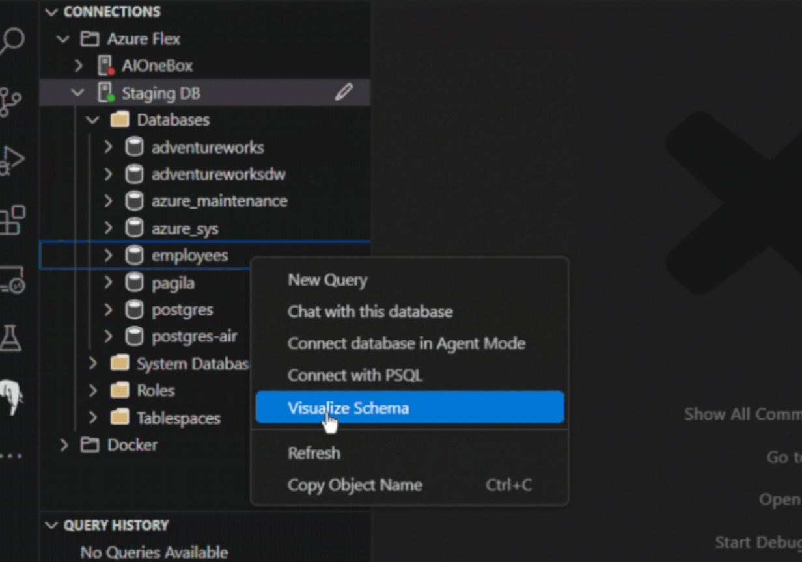This screenshot has height=562, width=802.
Task: Click the pagila database cylinder icon
Action: pyautogui.click(x=134, y=282)
